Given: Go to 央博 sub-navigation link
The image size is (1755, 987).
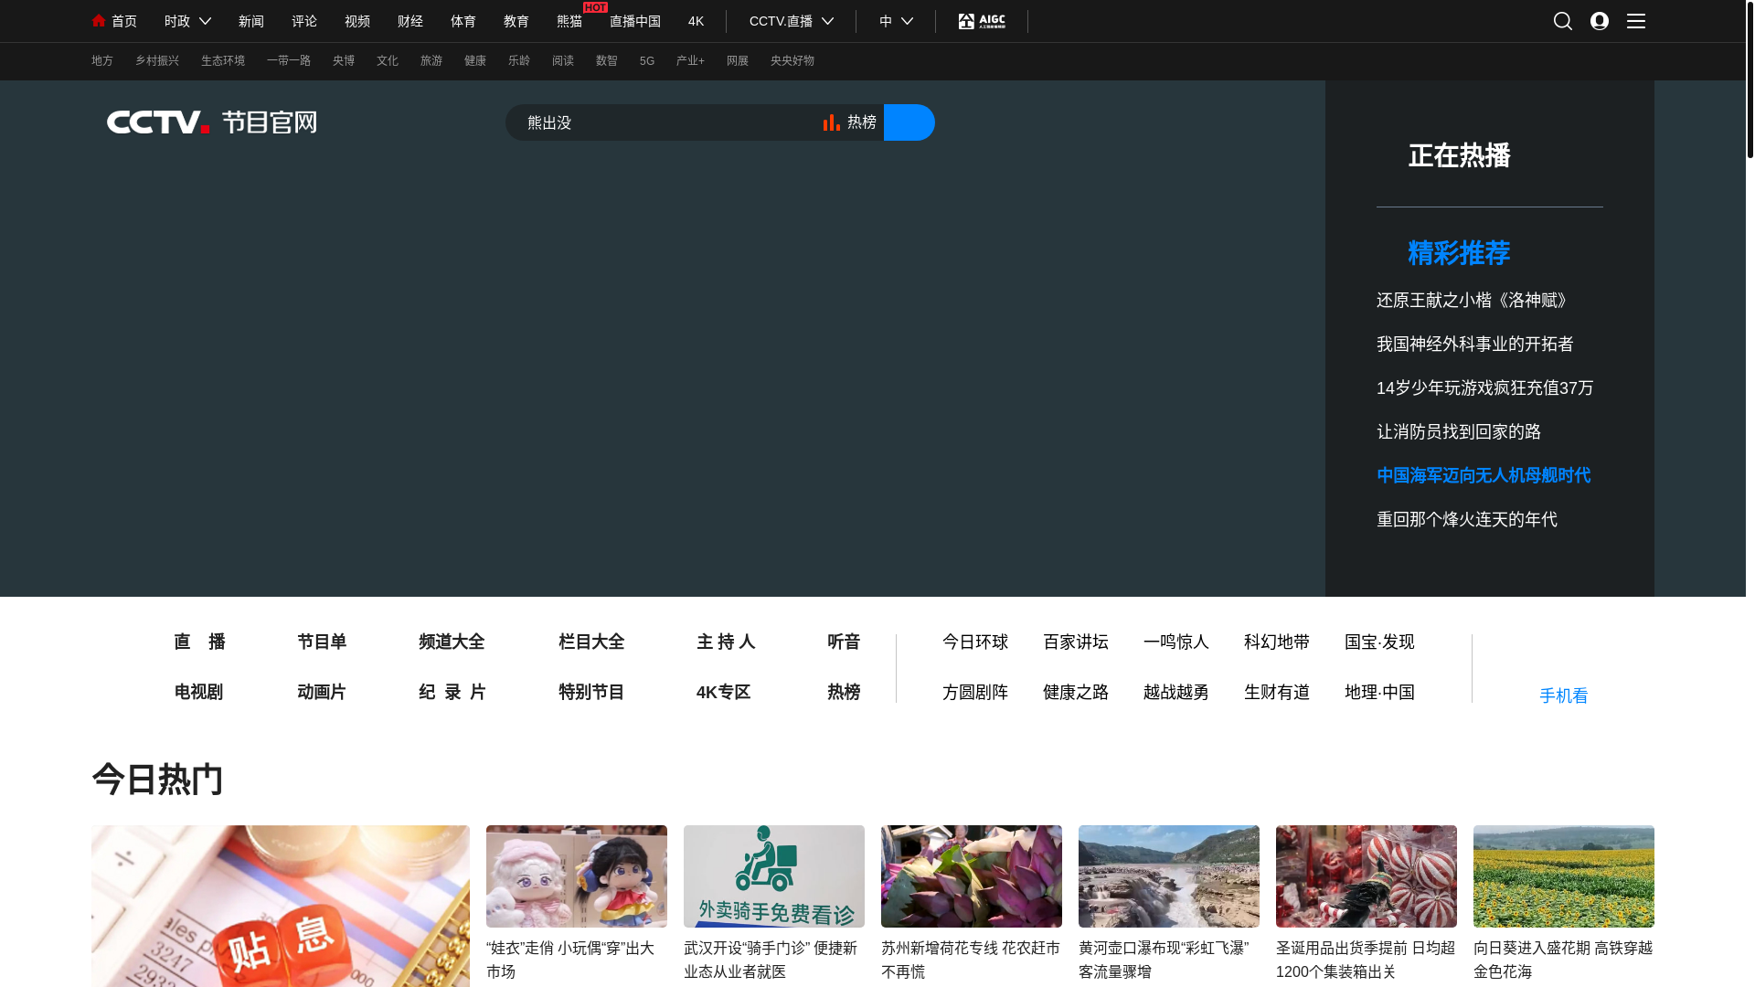Looking at the screenshot, I should click(344, 60).
